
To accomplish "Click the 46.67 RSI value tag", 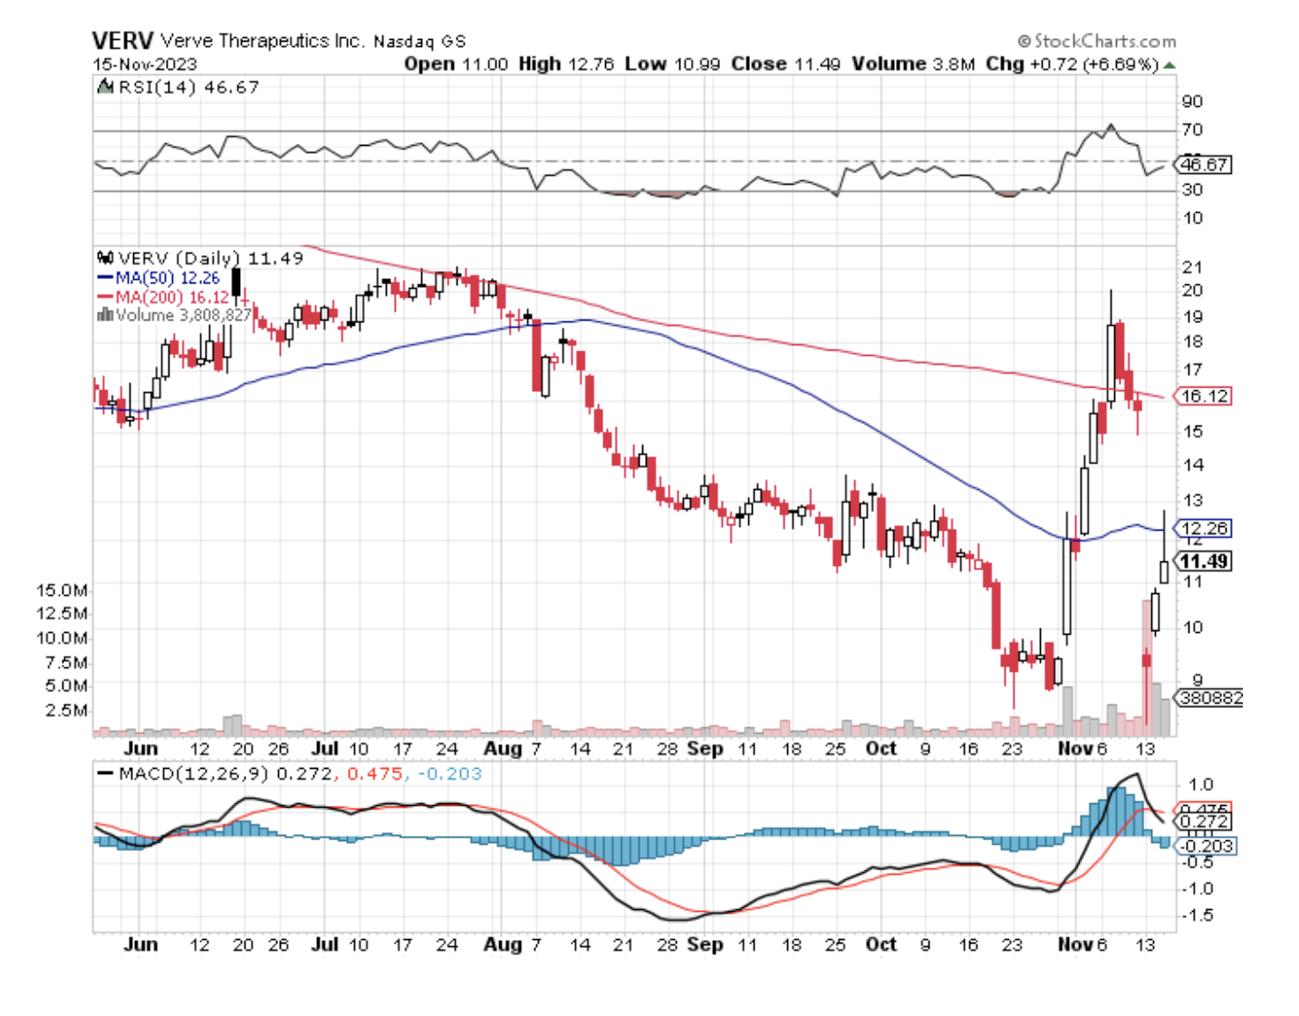I will tap(1204, 165).
